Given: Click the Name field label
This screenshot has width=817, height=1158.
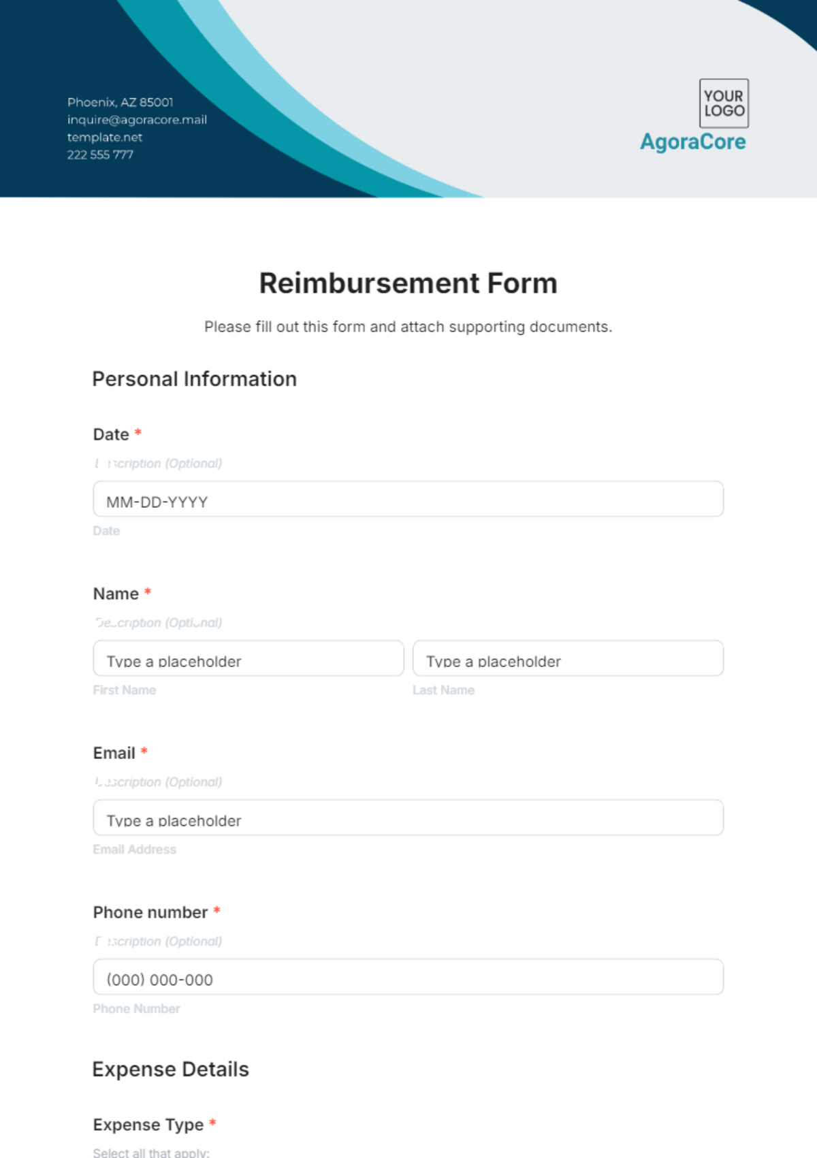Looking at the screenshot, I should coord(116,594).
